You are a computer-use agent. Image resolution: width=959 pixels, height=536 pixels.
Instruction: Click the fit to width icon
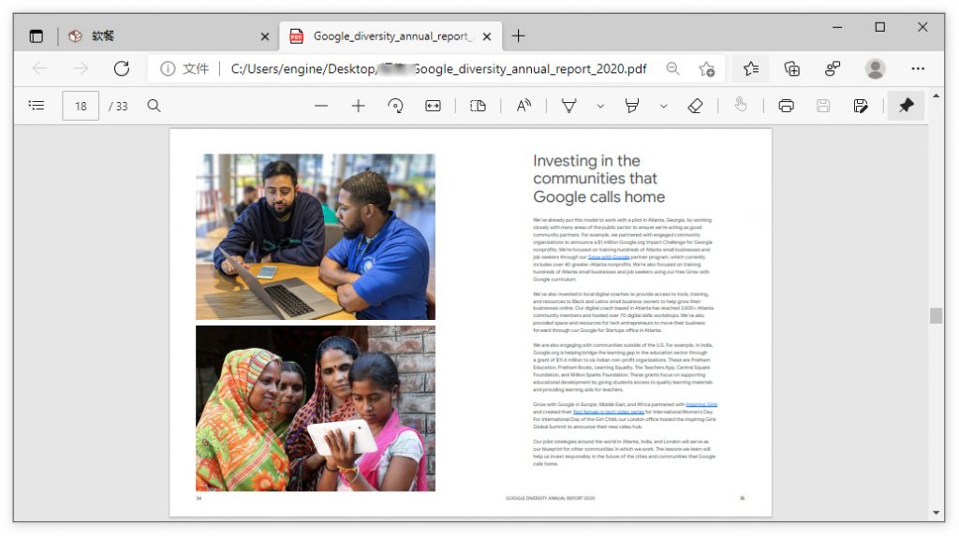coord(433,106)
